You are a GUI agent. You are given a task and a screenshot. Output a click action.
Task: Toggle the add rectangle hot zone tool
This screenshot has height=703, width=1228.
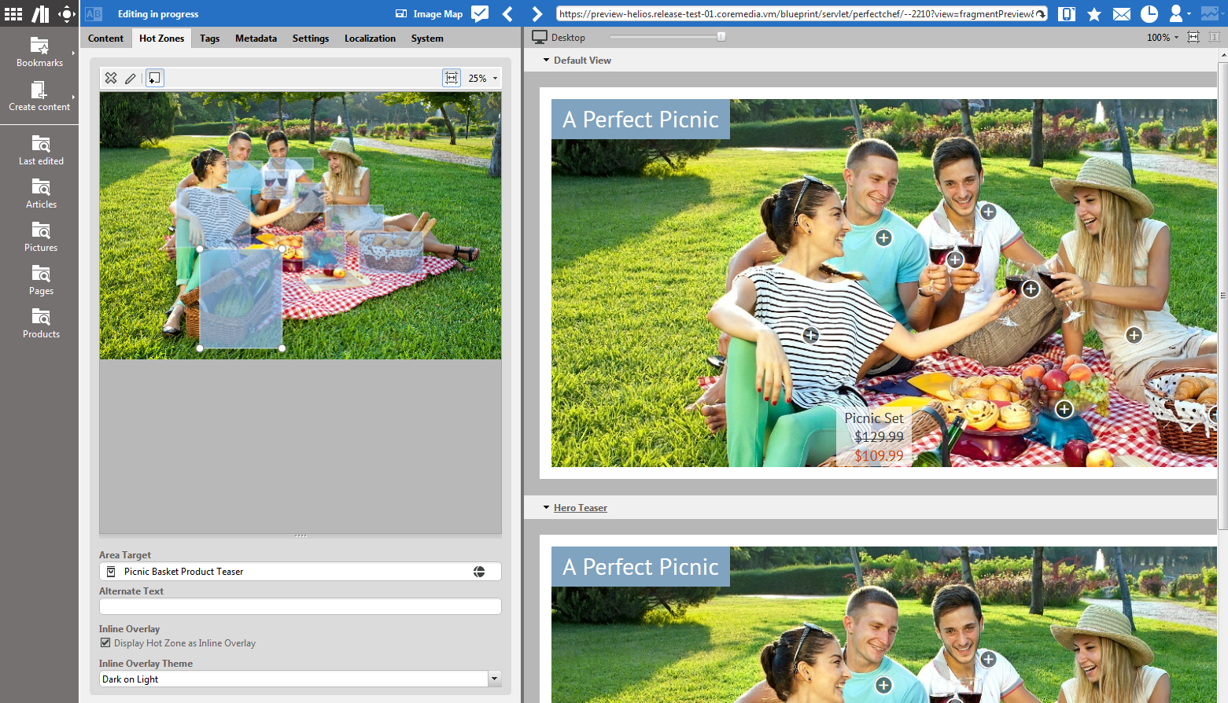pyautogui.click(x=155, y=78)
